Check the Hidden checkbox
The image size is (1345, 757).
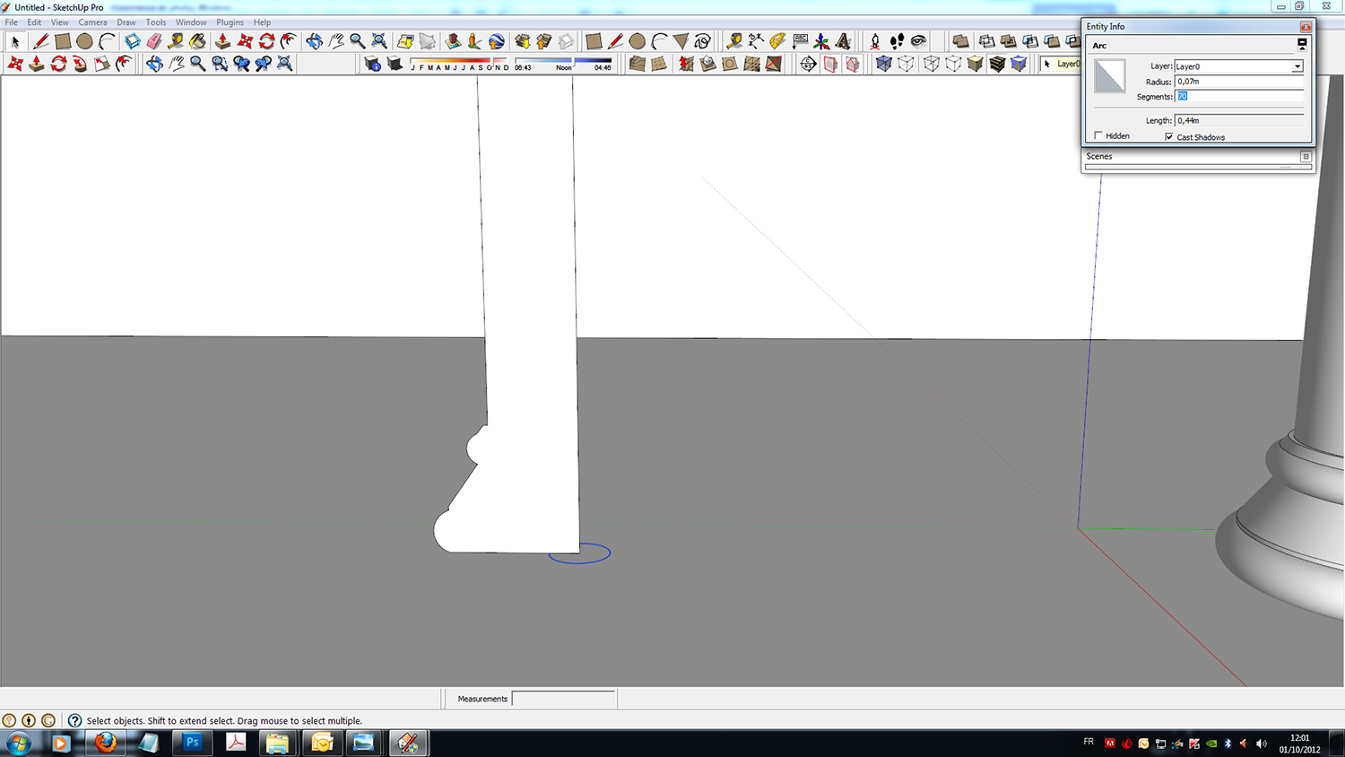(1098, 136)
